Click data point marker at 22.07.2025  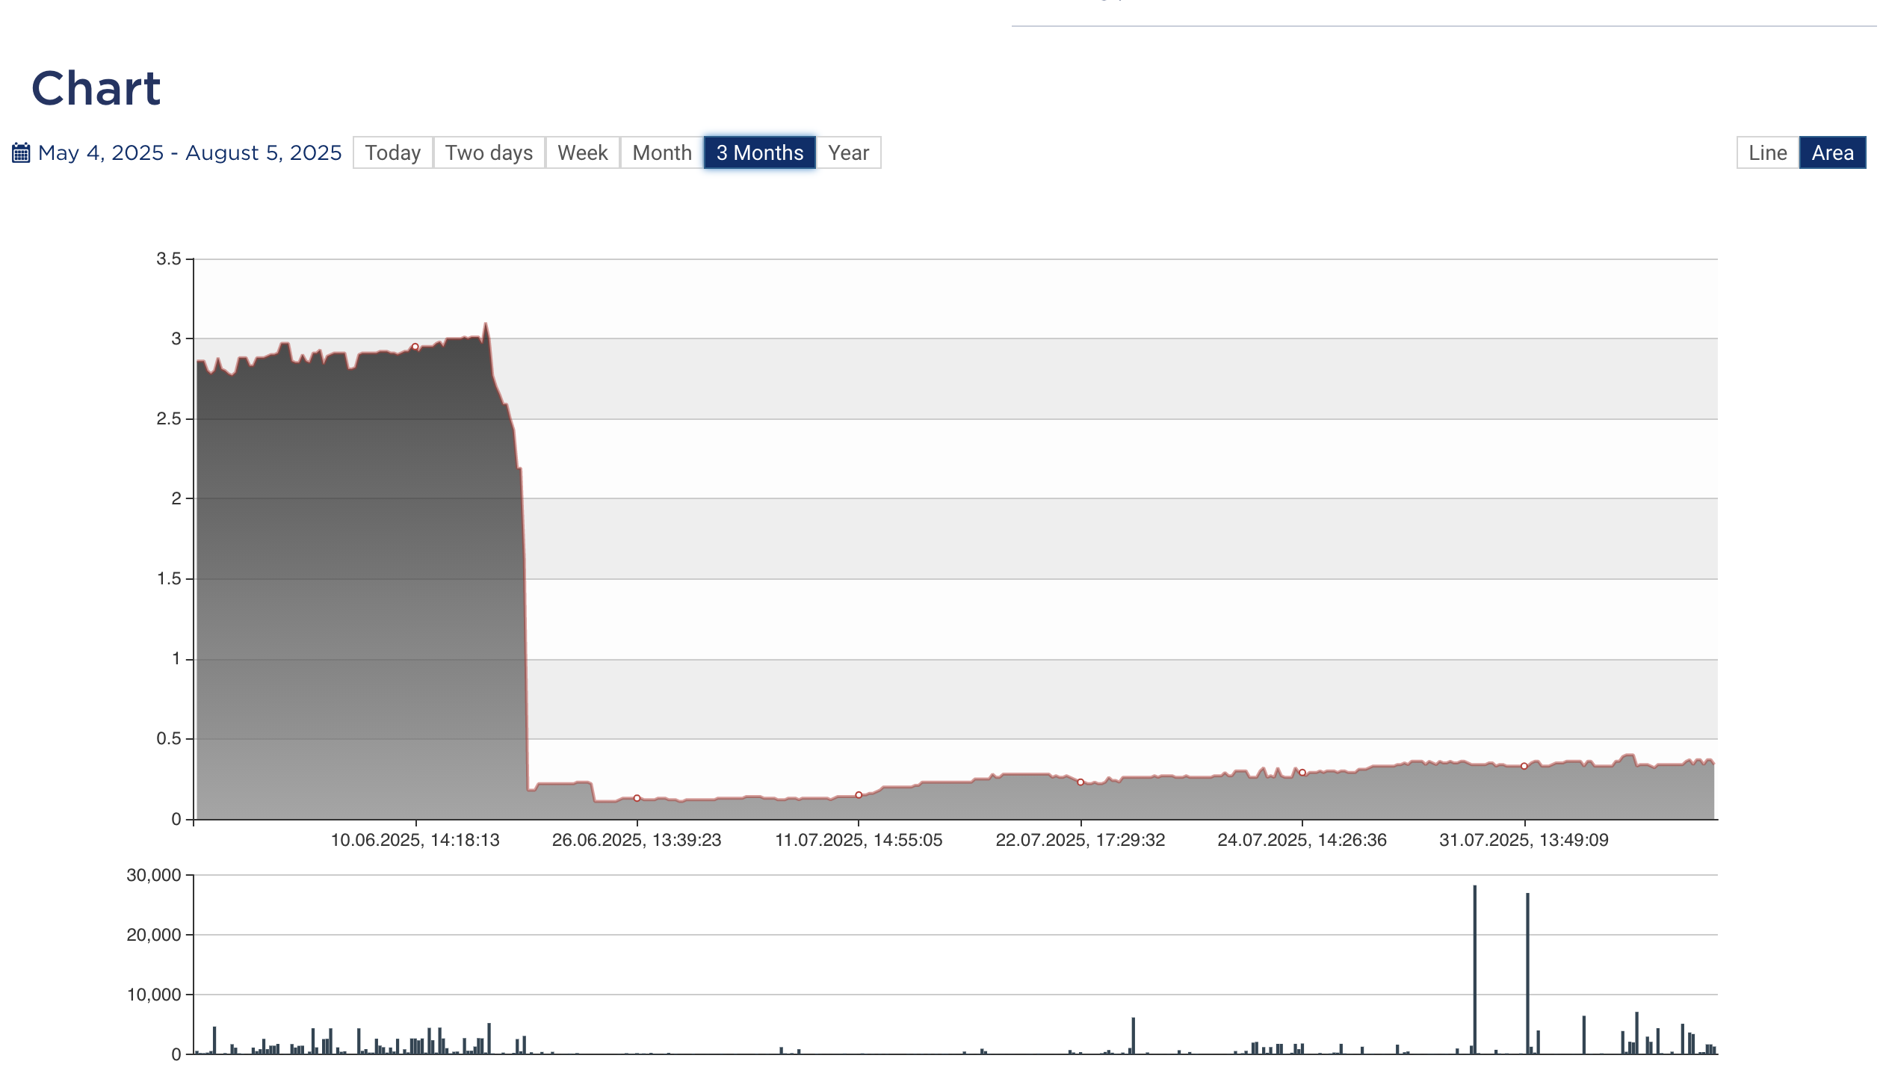click(1080, 782)
